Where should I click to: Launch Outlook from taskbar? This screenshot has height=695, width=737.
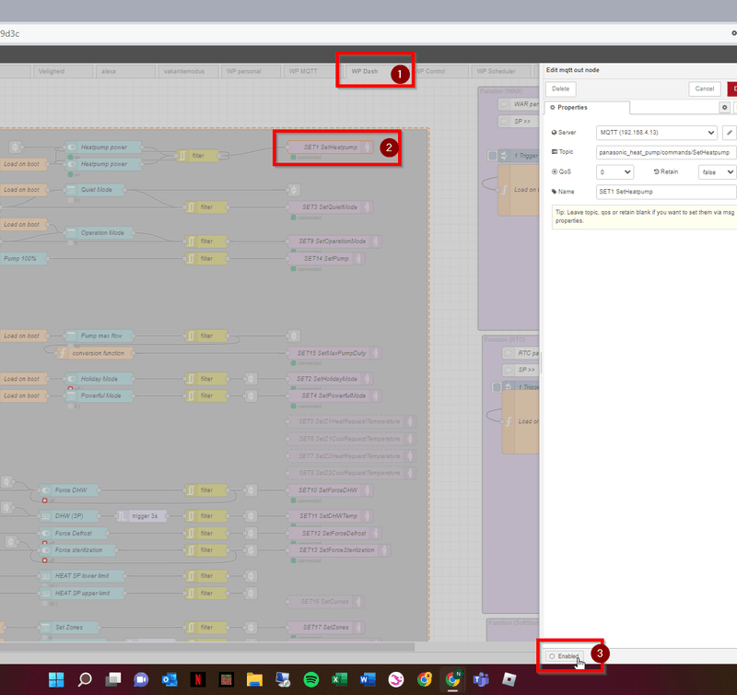point(170,679)
